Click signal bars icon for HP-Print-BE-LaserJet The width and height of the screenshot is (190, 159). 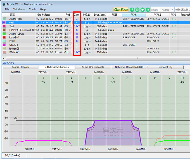point(70,30)
